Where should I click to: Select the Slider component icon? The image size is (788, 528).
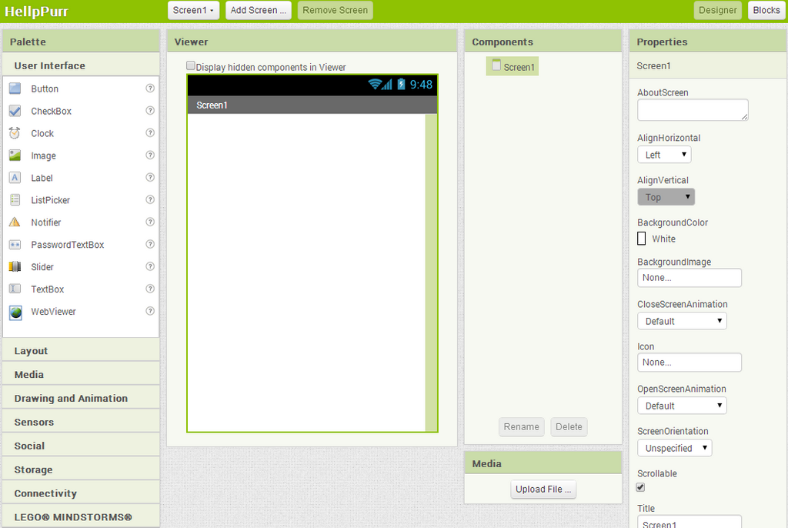15,266
